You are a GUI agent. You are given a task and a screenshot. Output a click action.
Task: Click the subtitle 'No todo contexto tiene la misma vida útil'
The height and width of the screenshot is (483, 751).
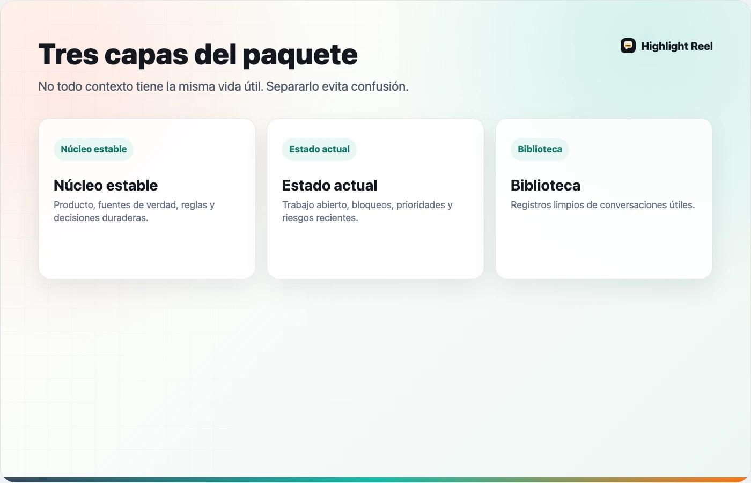pos(151,86)
